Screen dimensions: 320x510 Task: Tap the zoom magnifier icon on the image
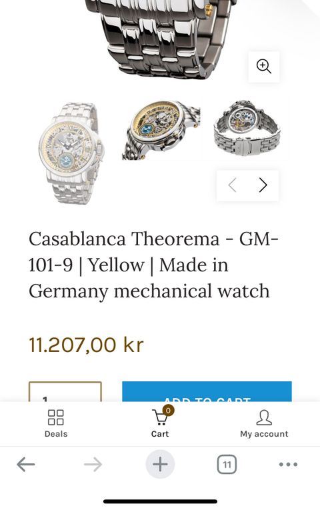[264, 67]
